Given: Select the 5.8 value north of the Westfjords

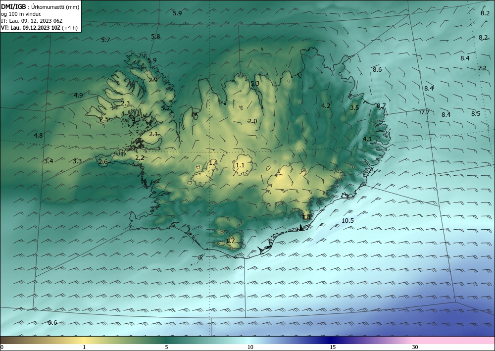Looking at the screenshot, I should pos(155,36).
